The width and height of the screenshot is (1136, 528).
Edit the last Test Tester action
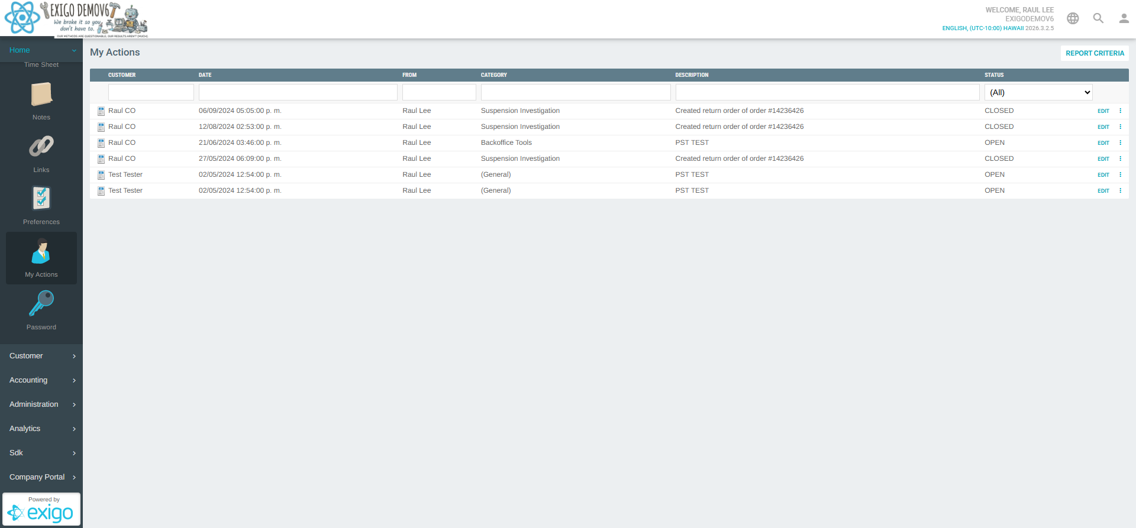coord(1103,191)
